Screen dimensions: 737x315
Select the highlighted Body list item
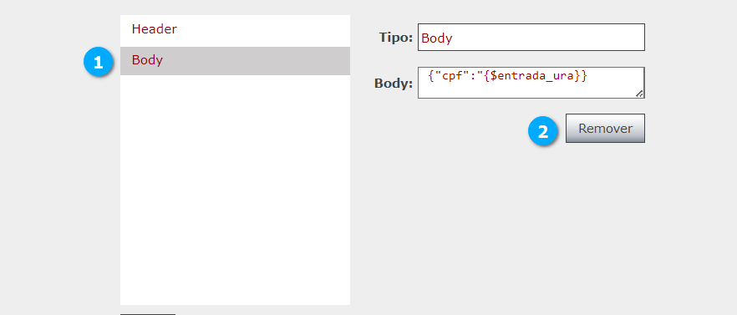[235, 61]
